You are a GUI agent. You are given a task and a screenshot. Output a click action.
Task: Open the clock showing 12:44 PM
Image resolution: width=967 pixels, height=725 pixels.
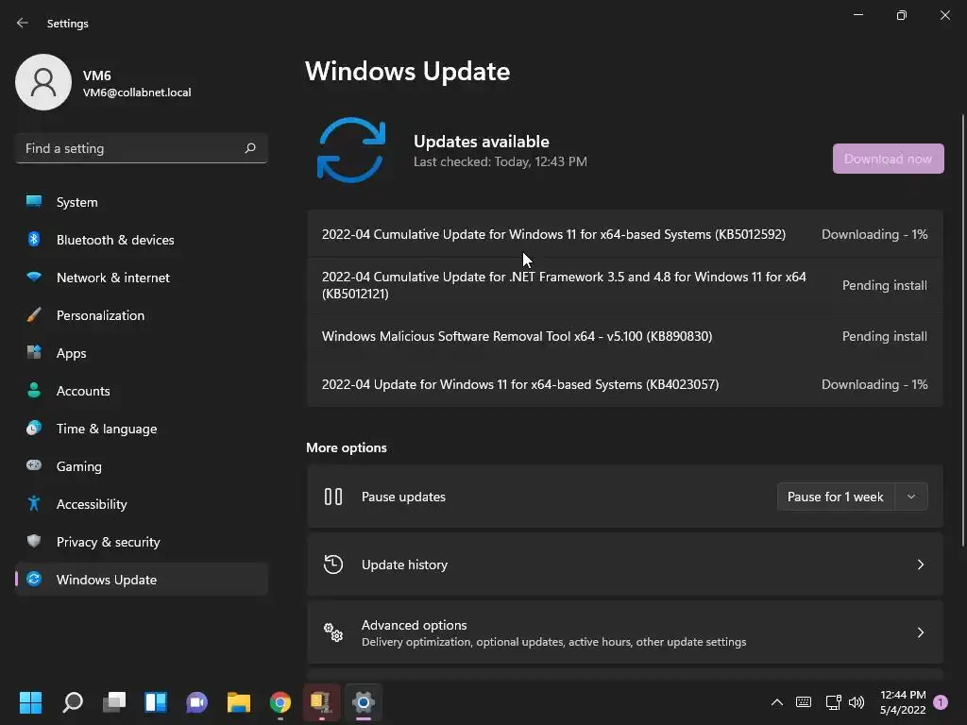coord(903,702)
